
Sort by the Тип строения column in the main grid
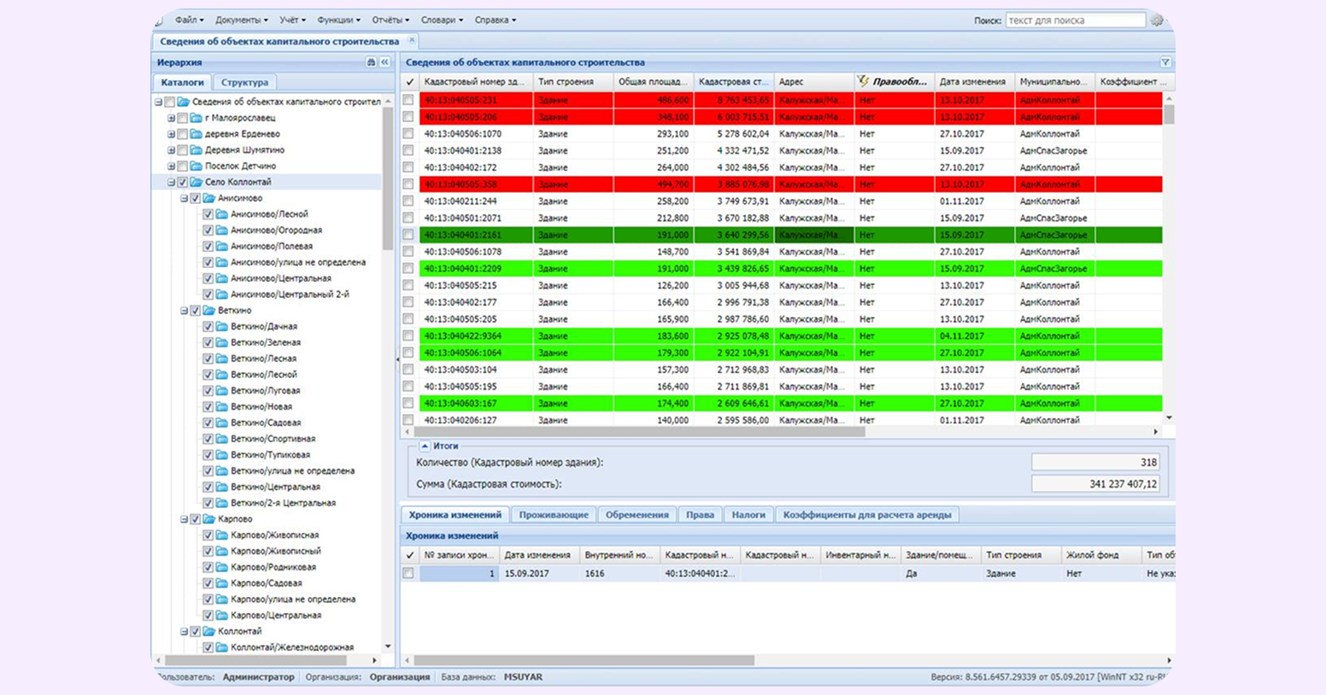pos(573,82)
